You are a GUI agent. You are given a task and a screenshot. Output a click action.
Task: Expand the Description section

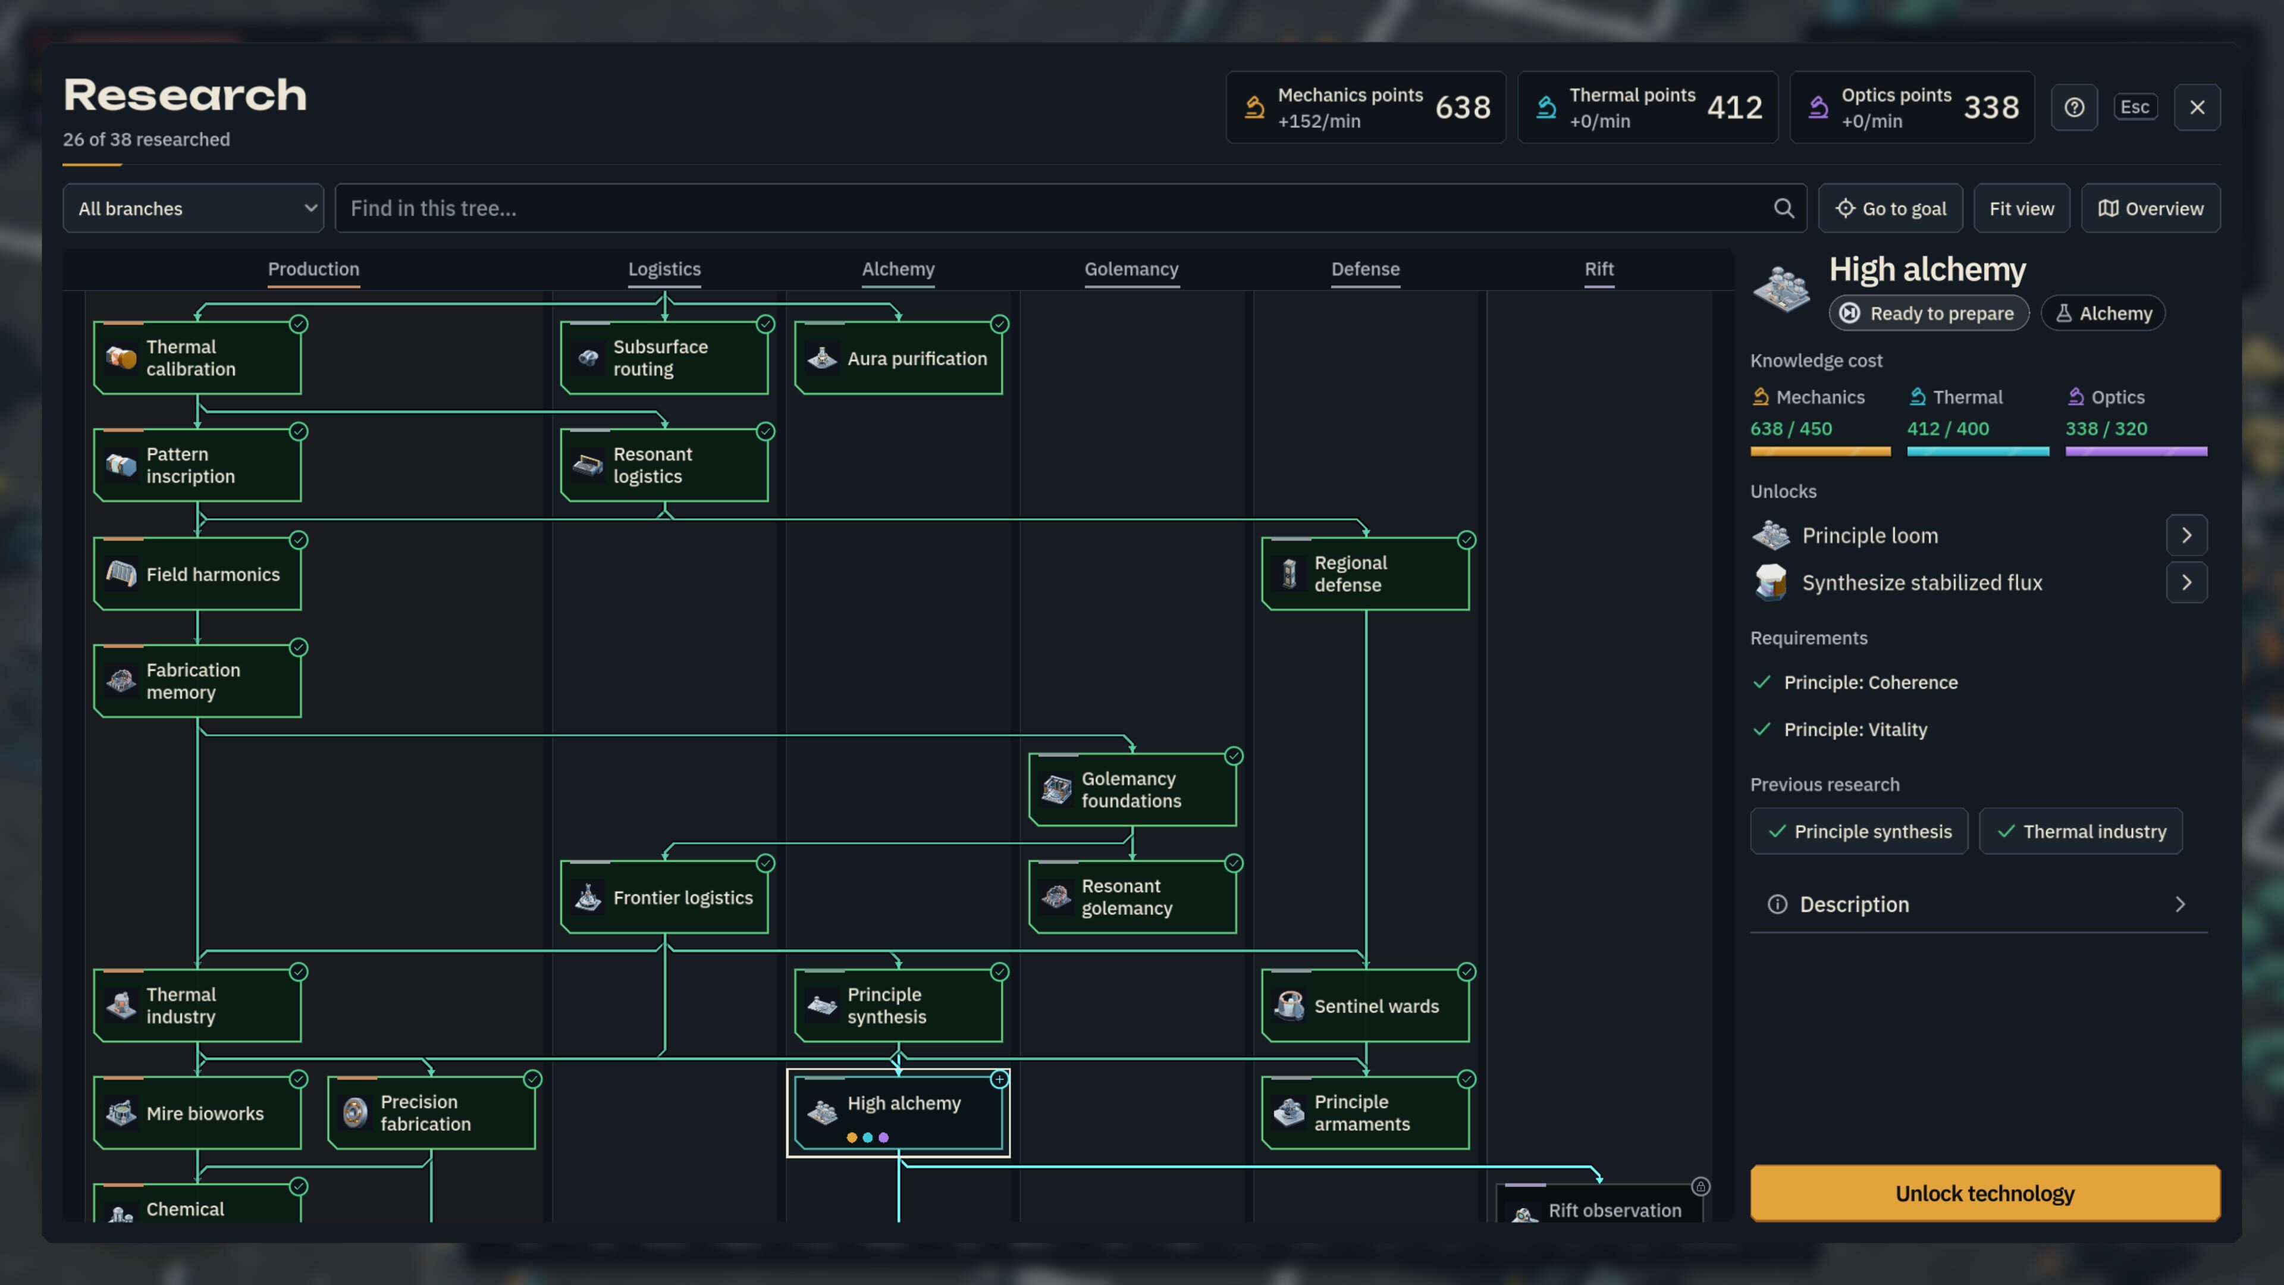coord(1978,904)
